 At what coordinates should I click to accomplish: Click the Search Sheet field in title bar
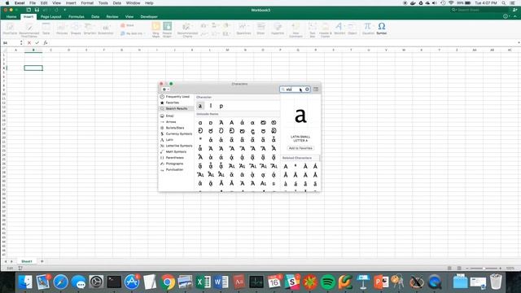coord(480,10)
